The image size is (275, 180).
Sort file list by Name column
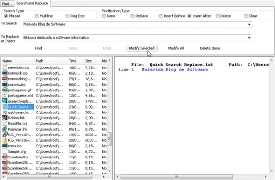pyautogui.click(x=18, y=61)
